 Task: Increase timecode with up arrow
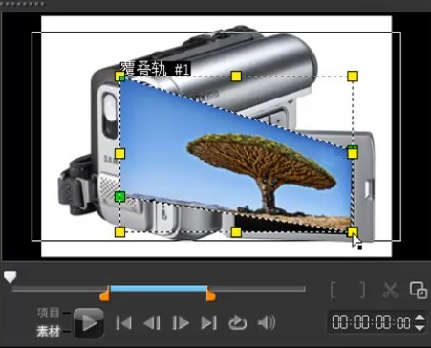click(x=420, y=317)
